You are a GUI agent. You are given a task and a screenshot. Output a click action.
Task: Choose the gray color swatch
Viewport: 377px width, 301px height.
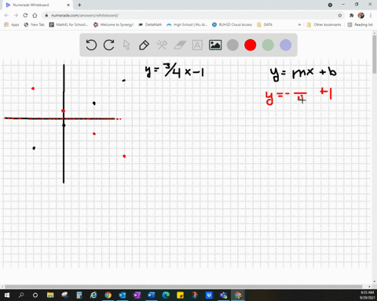click(x=232, y=45)
